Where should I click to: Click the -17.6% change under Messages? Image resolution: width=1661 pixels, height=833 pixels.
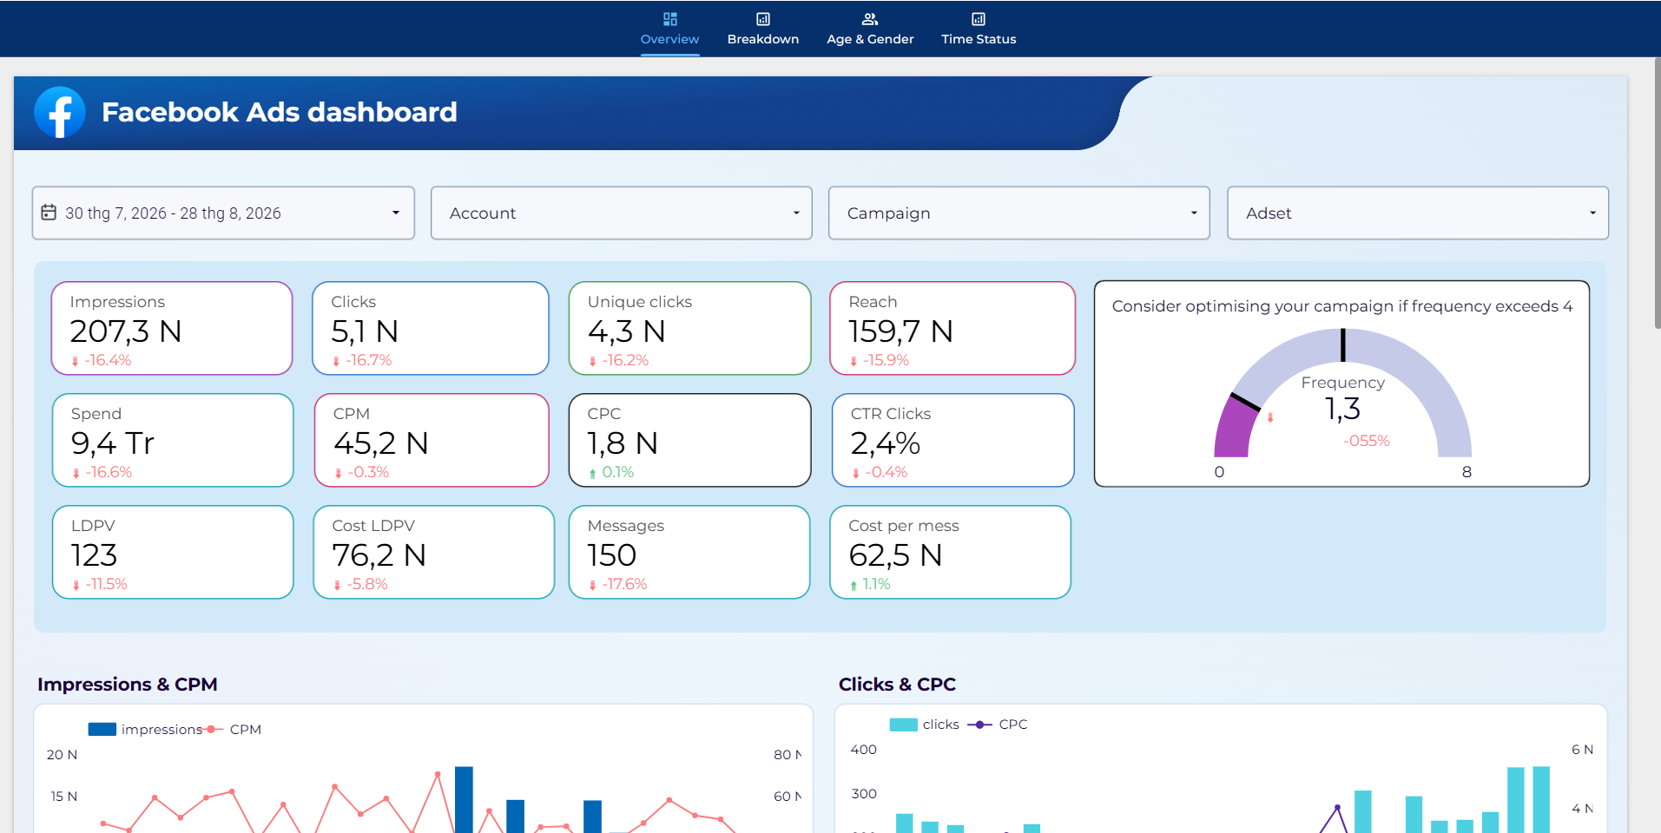[x=624, y=584]
